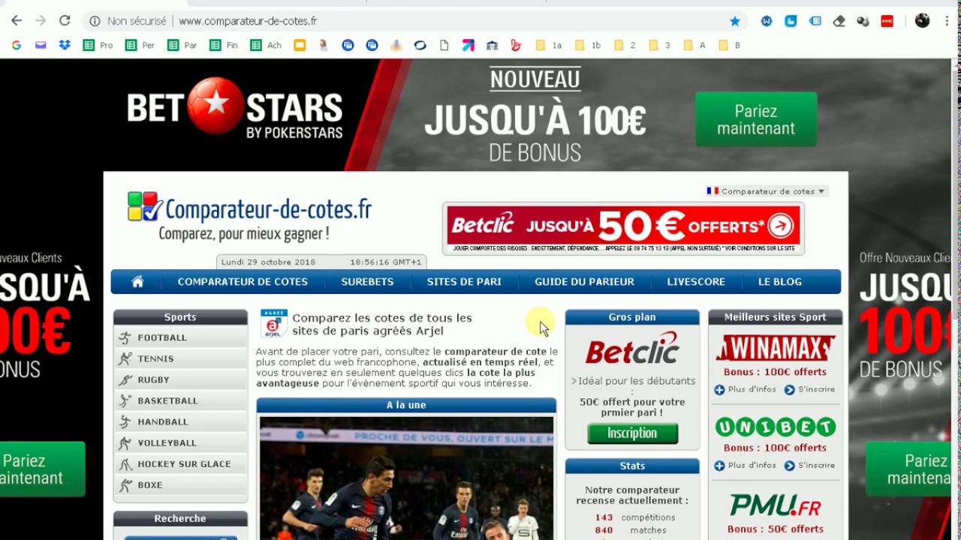Click BetStars 'Pariez maintenant' top banner button

click(756, 119)
